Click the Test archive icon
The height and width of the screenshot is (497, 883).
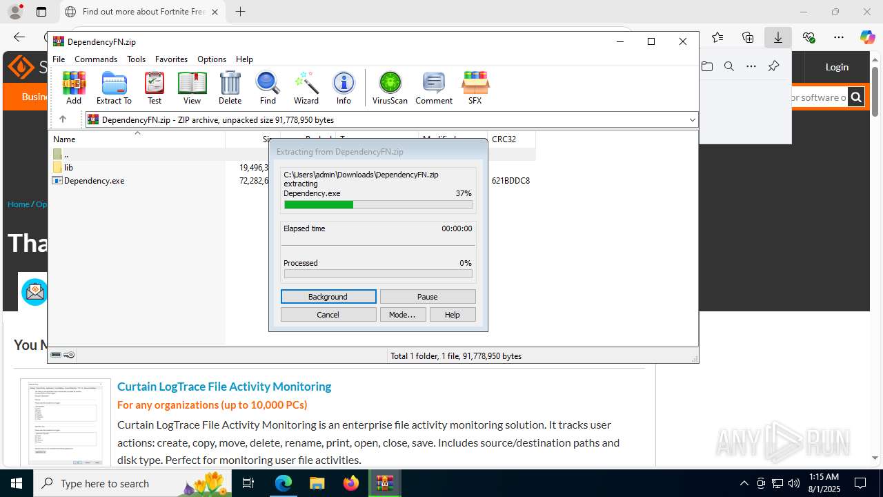click(x=155, y=88)
